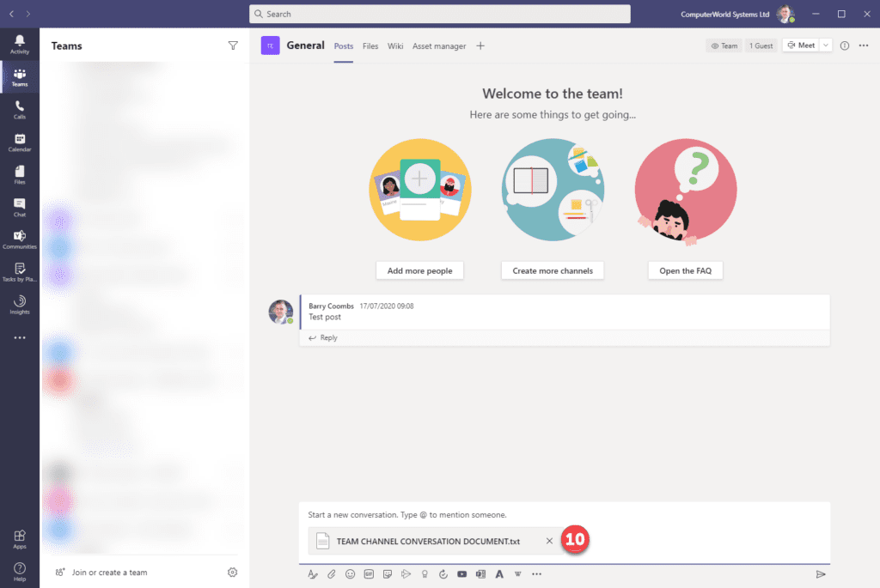Join or create a team
The image size is (880, 588).
(x=101, y=573)
